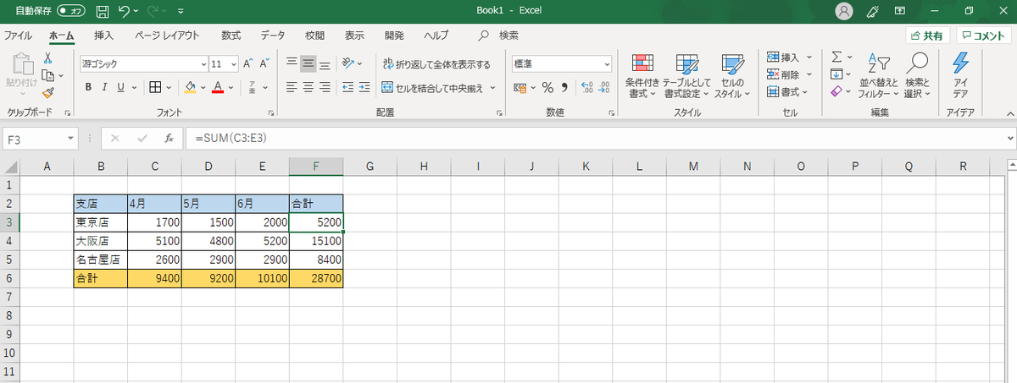
Task: Toggle AutoSave (自動保存) switch
Action: click(x=71, y=12)
